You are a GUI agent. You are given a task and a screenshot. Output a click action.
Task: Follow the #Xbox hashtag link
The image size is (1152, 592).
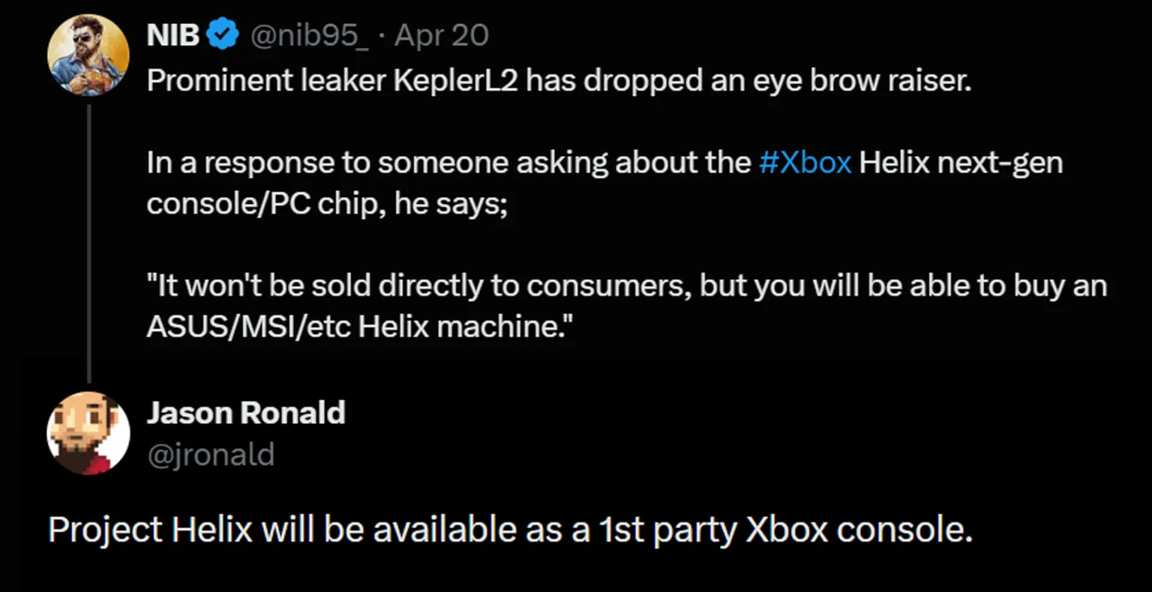(x=805, y=162)
